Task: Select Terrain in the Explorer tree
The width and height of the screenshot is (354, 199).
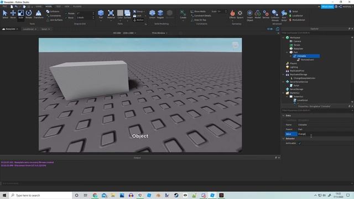Action: 295,45
